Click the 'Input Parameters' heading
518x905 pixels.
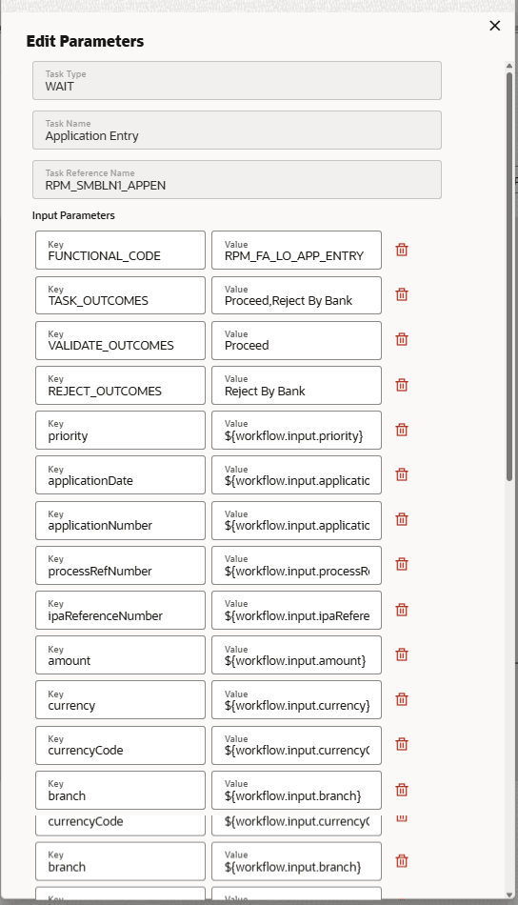click(x=73, y=215)
